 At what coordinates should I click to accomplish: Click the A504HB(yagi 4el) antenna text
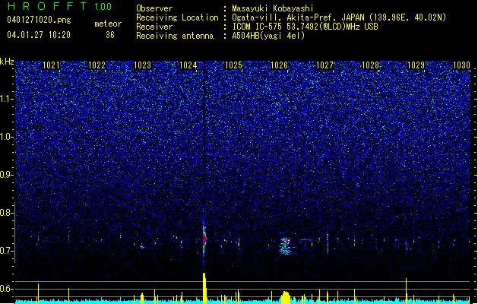268,36
